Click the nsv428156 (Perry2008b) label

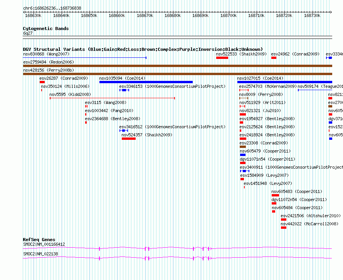pos(49,70)
